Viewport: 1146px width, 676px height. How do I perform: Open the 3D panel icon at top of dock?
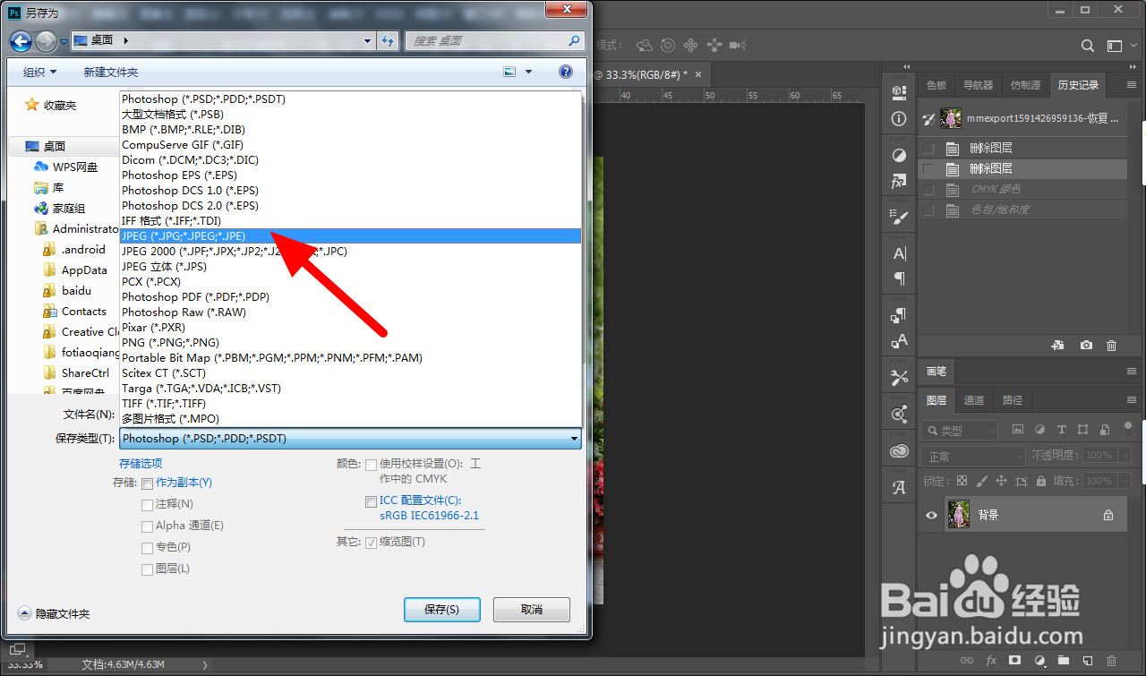tap(900, 92)
